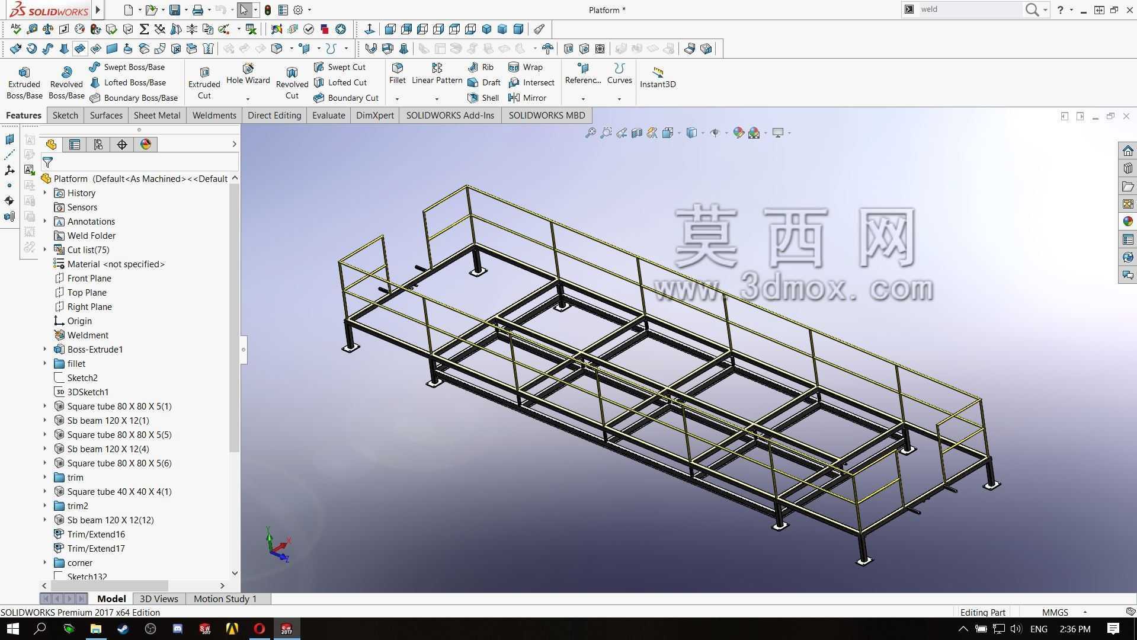Switch to the Weldments tab
The width and height of the screenshot is (1137, 640).
click(214, 115)
